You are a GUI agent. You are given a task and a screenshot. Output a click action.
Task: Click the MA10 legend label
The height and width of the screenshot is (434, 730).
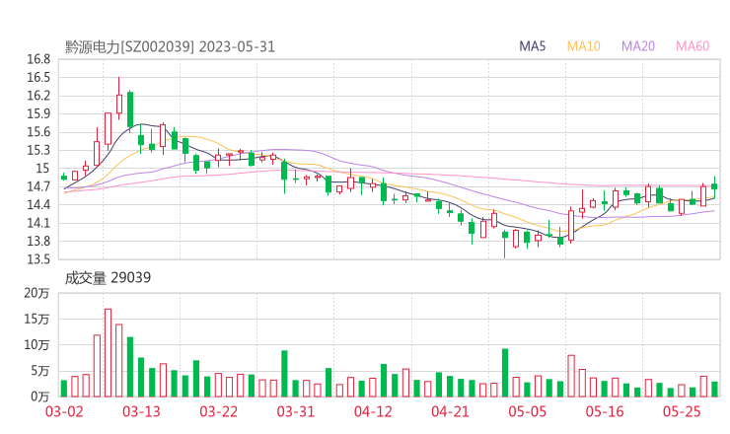pyautogui.click(x=583, y=46)
